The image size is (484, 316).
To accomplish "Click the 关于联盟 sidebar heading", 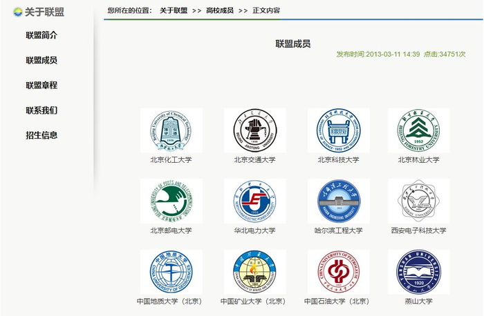I will coord(44,12).
